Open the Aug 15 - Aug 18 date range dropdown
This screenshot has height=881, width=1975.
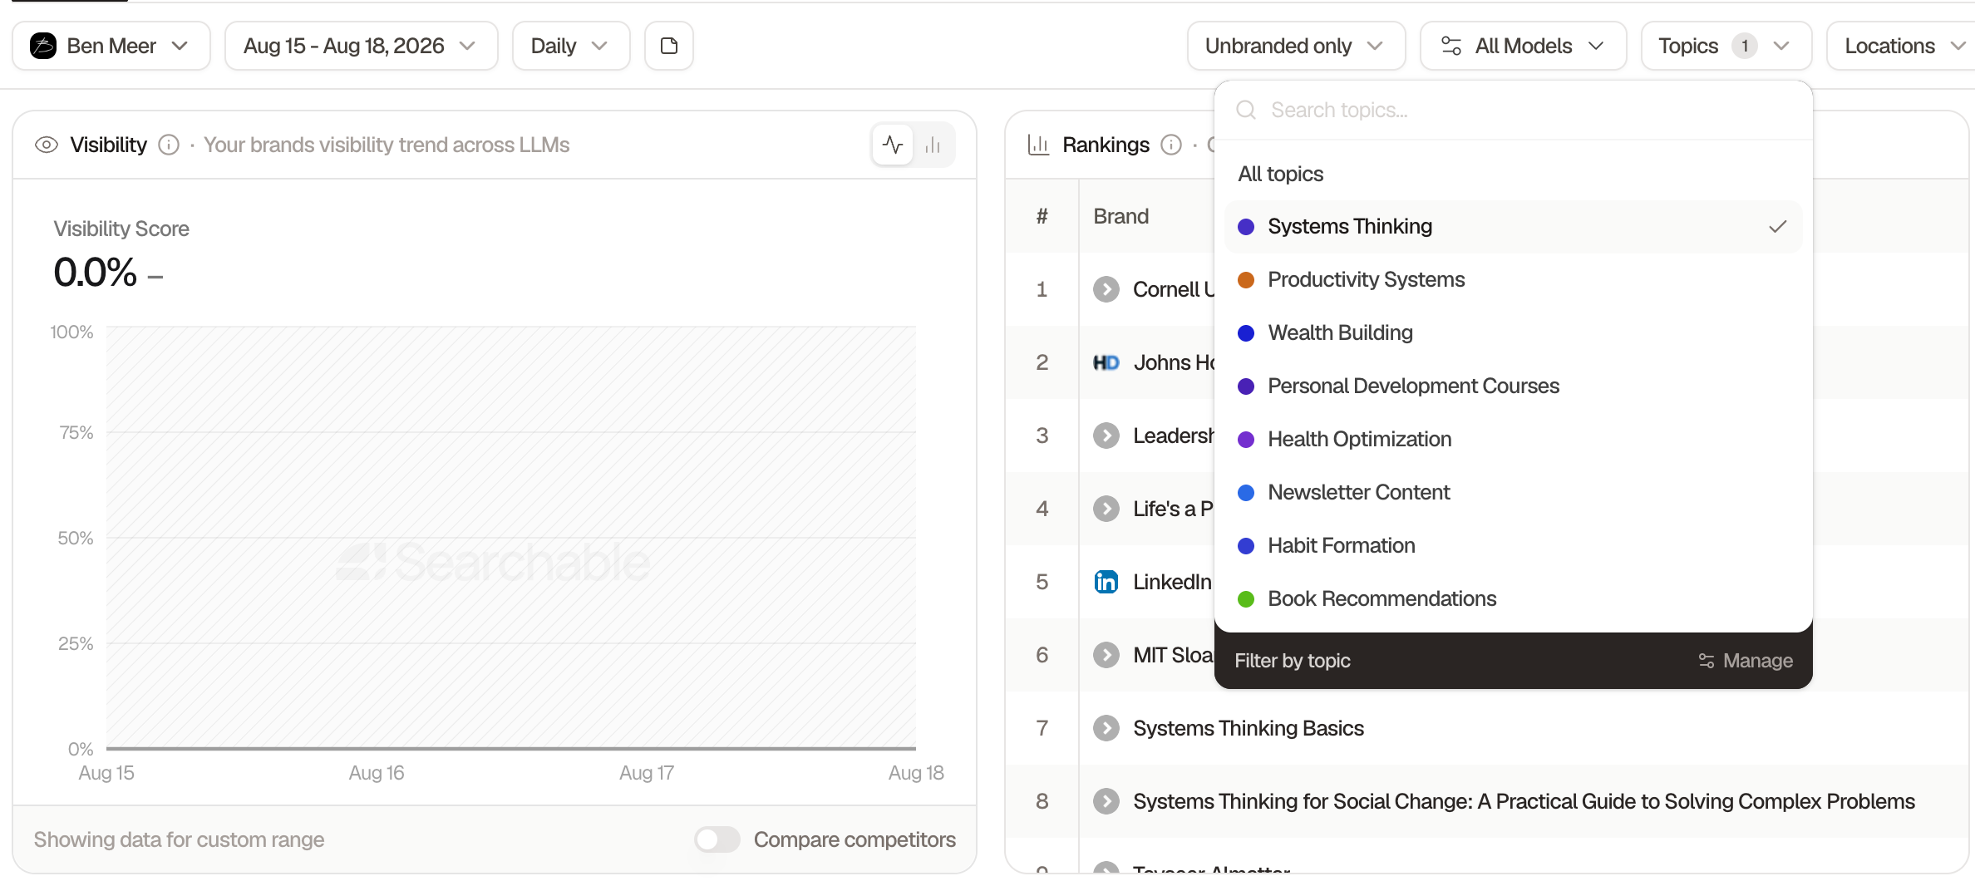click(x=361, y=46)
